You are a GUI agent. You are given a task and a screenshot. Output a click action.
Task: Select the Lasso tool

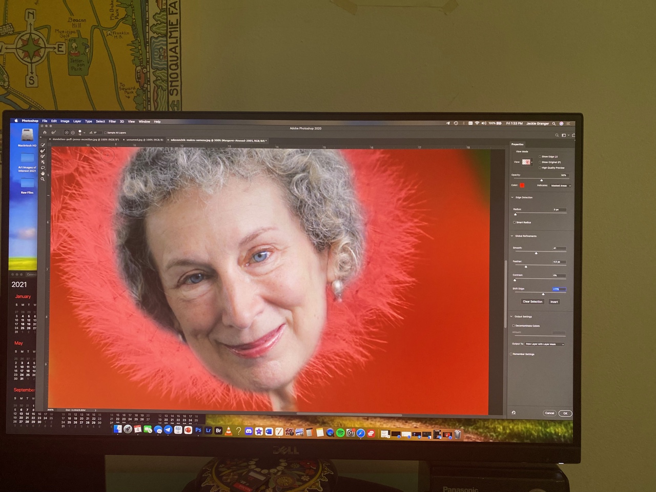43,168
